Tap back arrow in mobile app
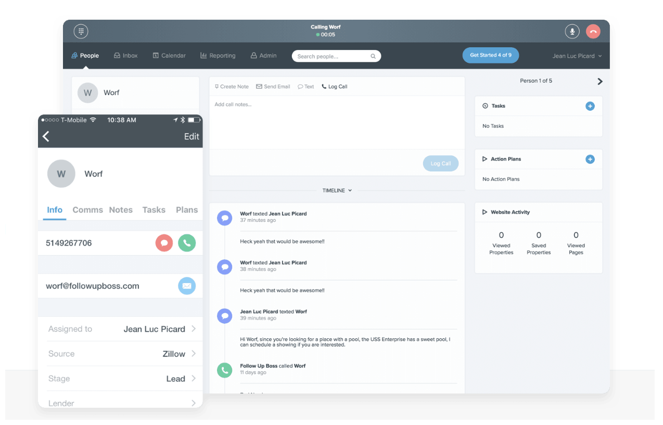 [x=46, y=136]
